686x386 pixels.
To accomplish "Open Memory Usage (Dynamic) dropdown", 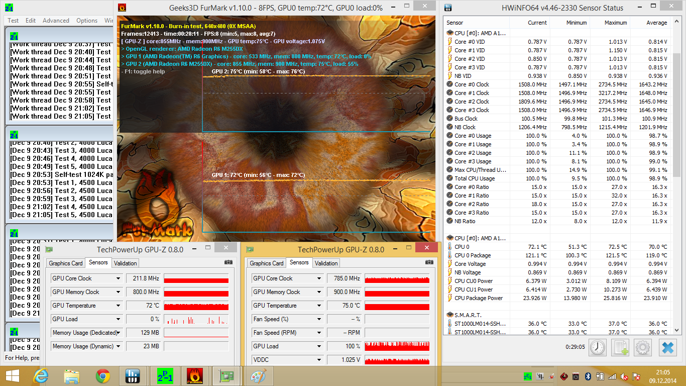I will [119, 346].
